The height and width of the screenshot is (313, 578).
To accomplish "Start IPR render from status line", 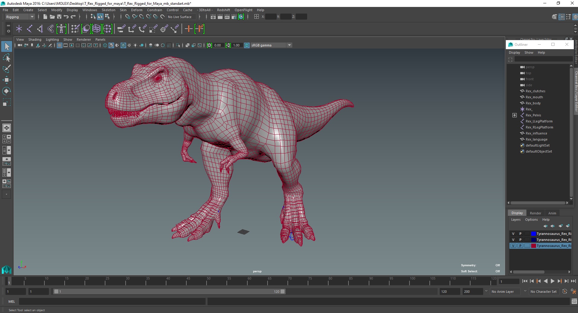I will click(227, 17).
